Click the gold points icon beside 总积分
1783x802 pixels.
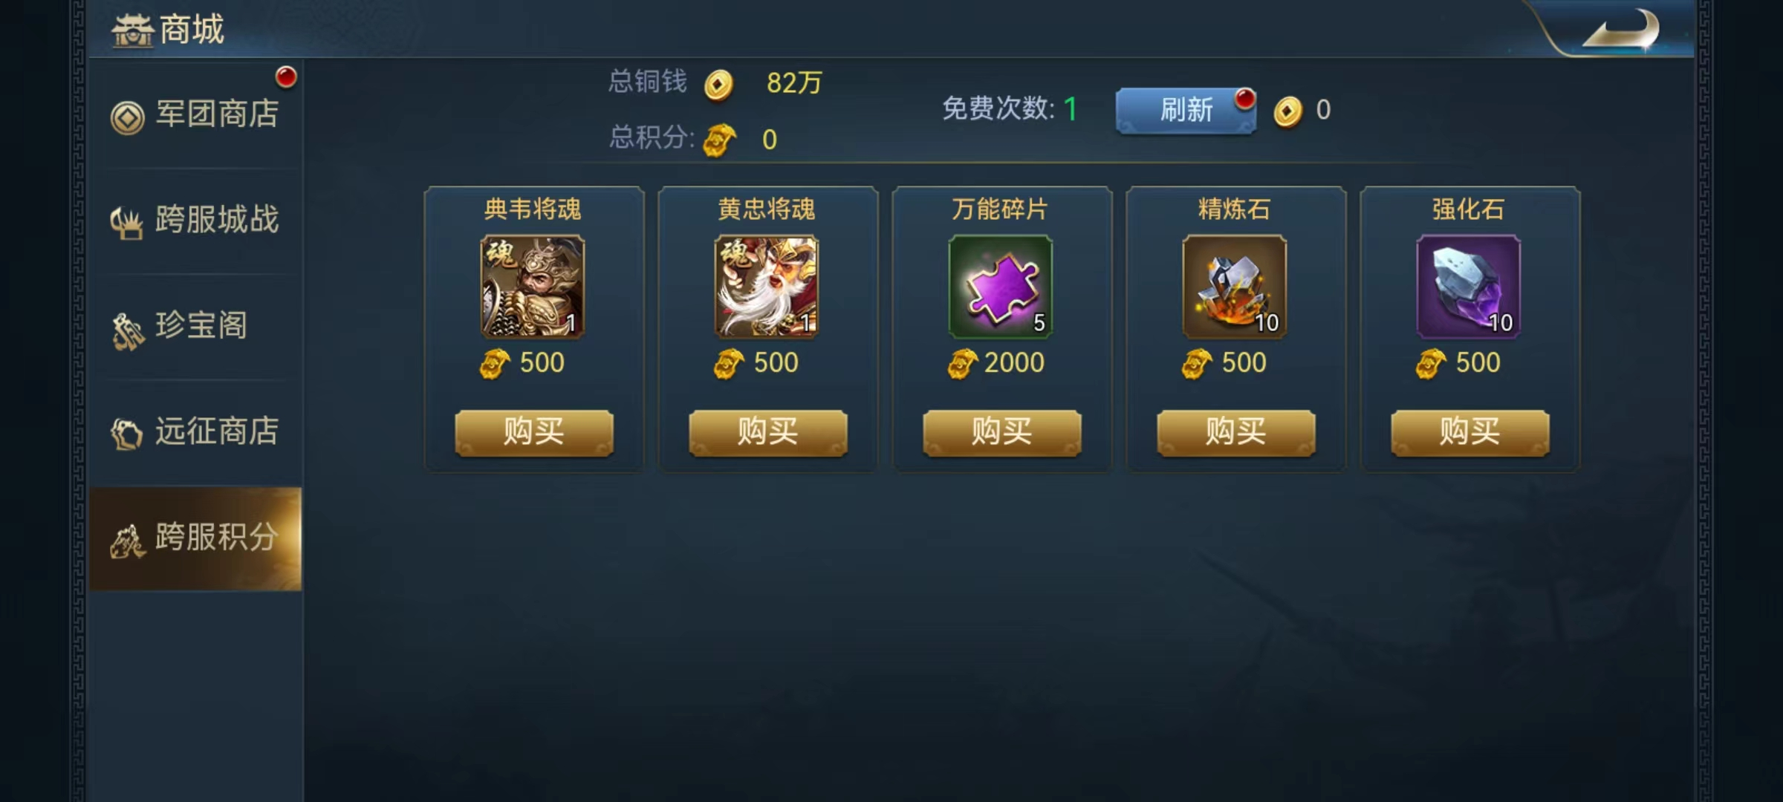click(x=719, y=140)
